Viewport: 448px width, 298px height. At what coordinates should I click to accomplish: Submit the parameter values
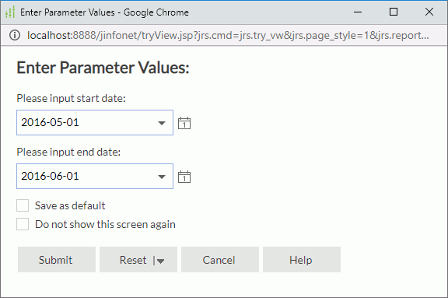pyautogui.click(x=57, y=259)
